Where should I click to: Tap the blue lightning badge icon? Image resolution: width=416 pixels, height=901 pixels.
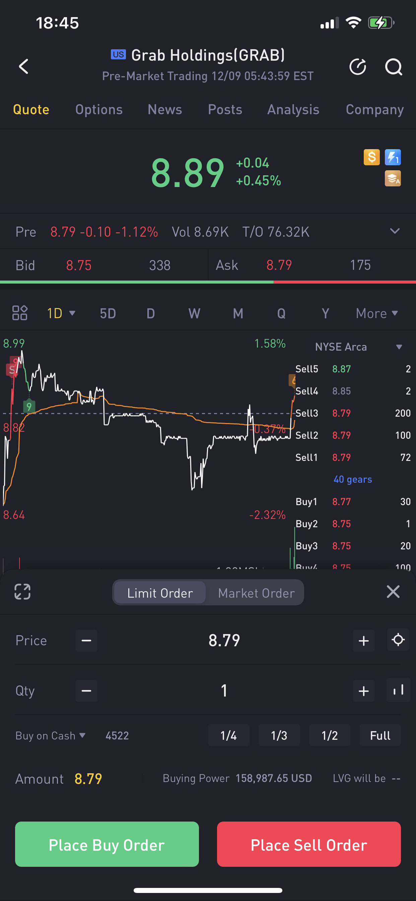393,158
